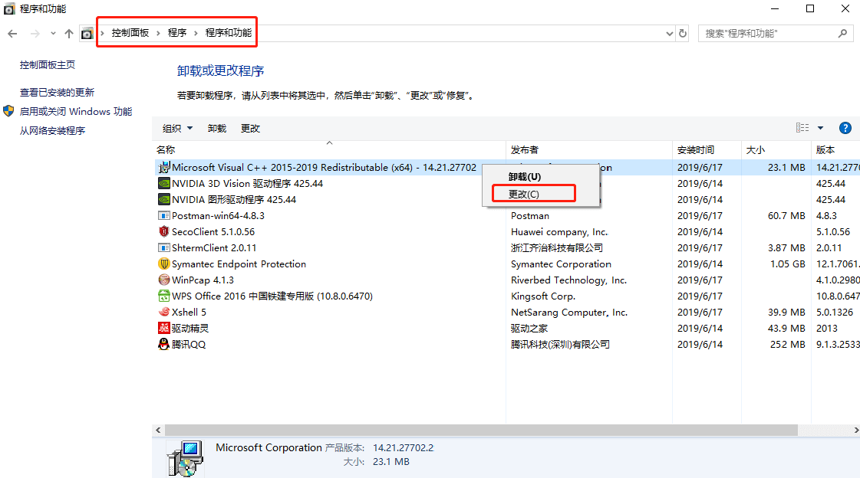Open 查看已安装的更新 link
The image size is (860, 478).
click(x=57, y=92)
